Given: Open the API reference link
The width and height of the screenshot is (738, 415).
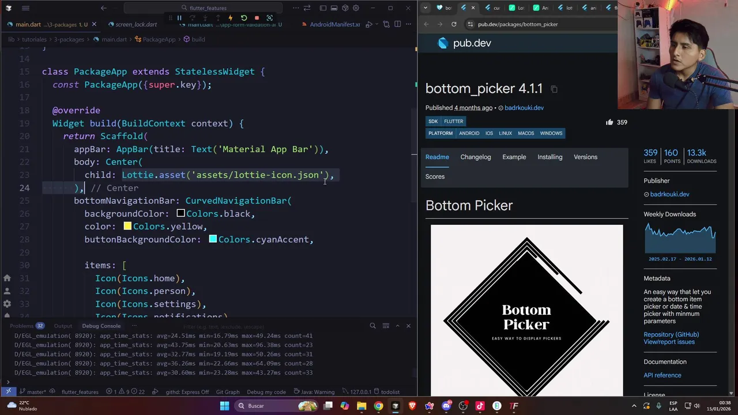Looking at the screenshot, I should coord(662,375).
